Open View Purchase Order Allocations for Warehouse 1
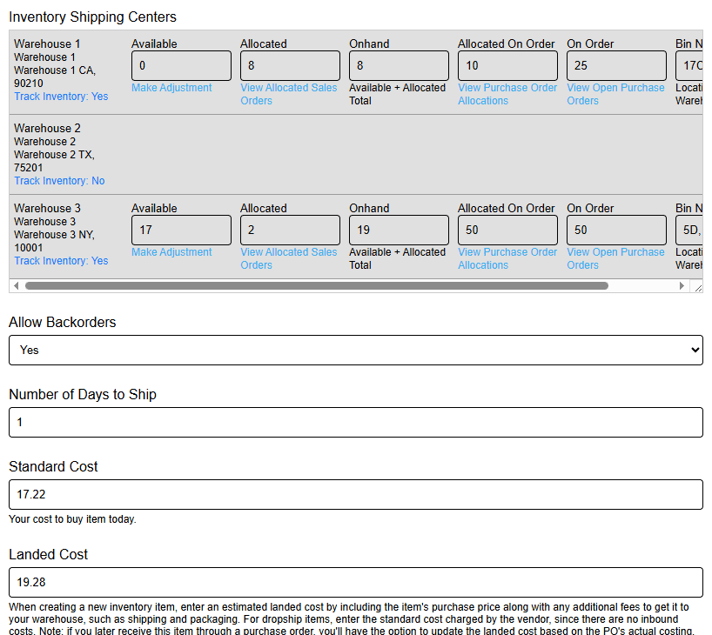Screen dimensions: 712x635 pyautogui.click(x=507, y=94)
